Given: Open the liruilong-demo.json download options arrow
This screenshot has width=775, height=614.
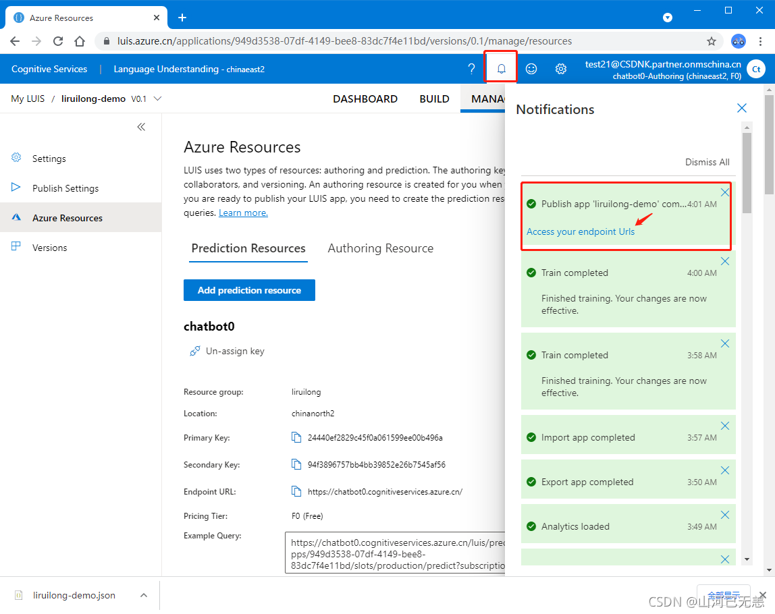Looking at the screenshot, I should [143, 595].
